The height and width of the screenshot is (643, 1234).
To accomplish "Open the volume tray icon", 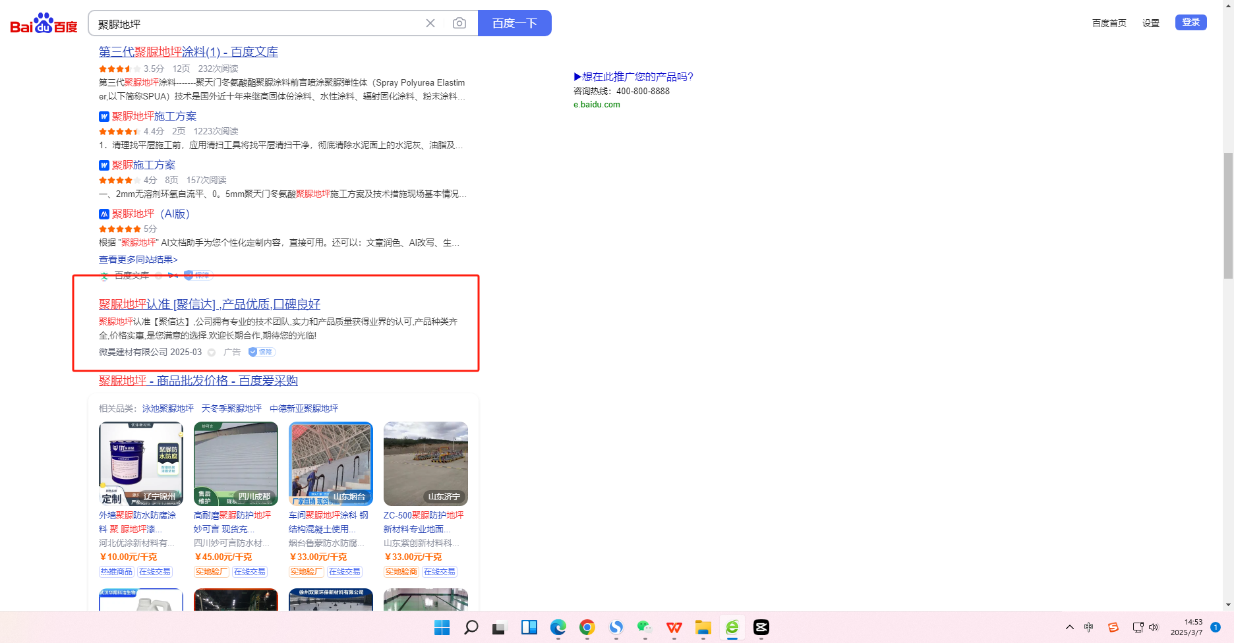I will point(1154,627).
